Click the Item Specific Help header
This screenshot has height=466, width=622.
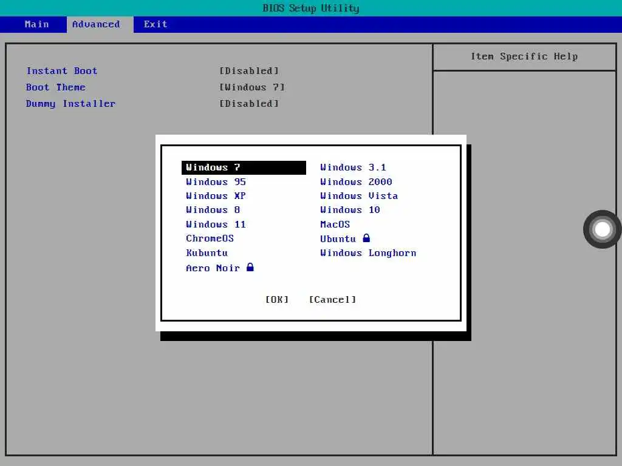click(x=524, y=56)
